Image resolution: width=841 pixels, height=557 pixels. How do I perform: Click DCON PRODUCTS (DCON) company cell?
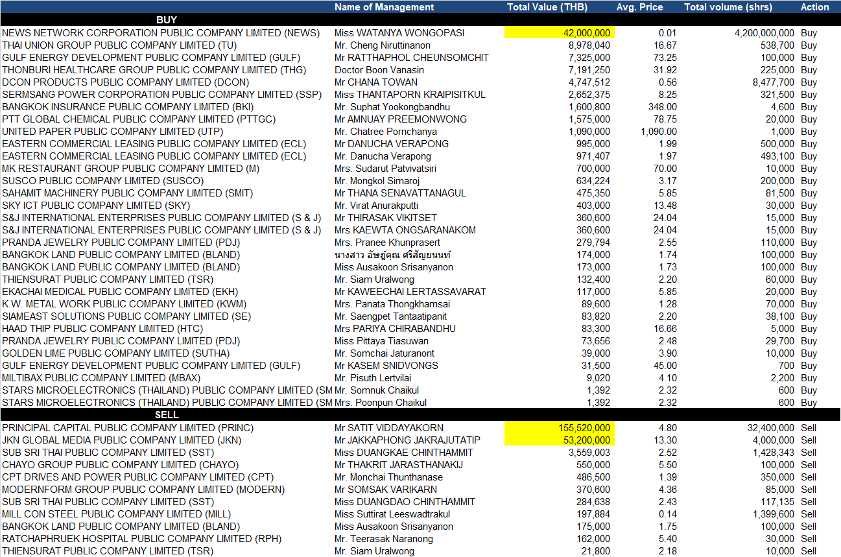pyautogui.click(x=125, y=82)
